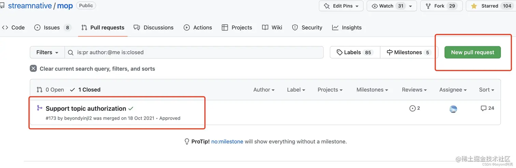Image resolution: width=516 pixels, height=168 pixels.
Task: Click the green check status icon
Action: pos(131,109)
